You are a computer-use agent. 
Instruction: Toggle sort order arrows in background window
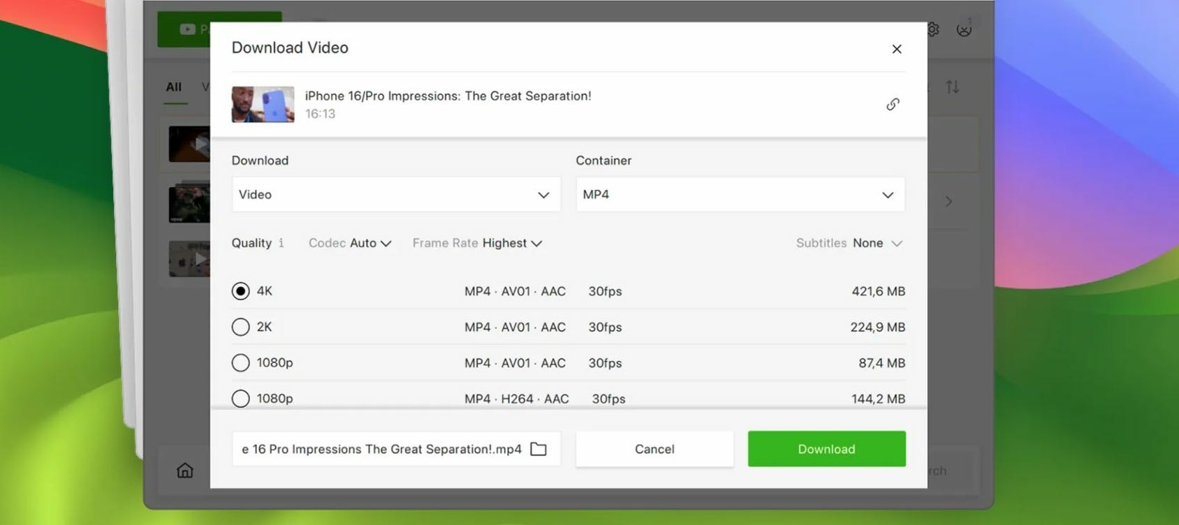point(953,87)
